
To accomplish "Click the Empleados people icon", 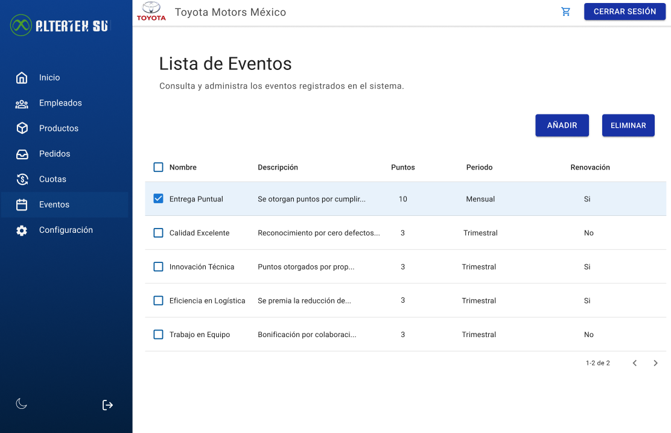I will pos(22,104).
